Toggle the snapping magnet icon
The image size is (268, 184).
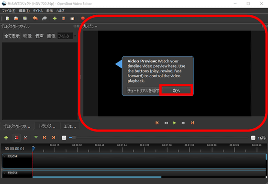(x=17, y=138)
